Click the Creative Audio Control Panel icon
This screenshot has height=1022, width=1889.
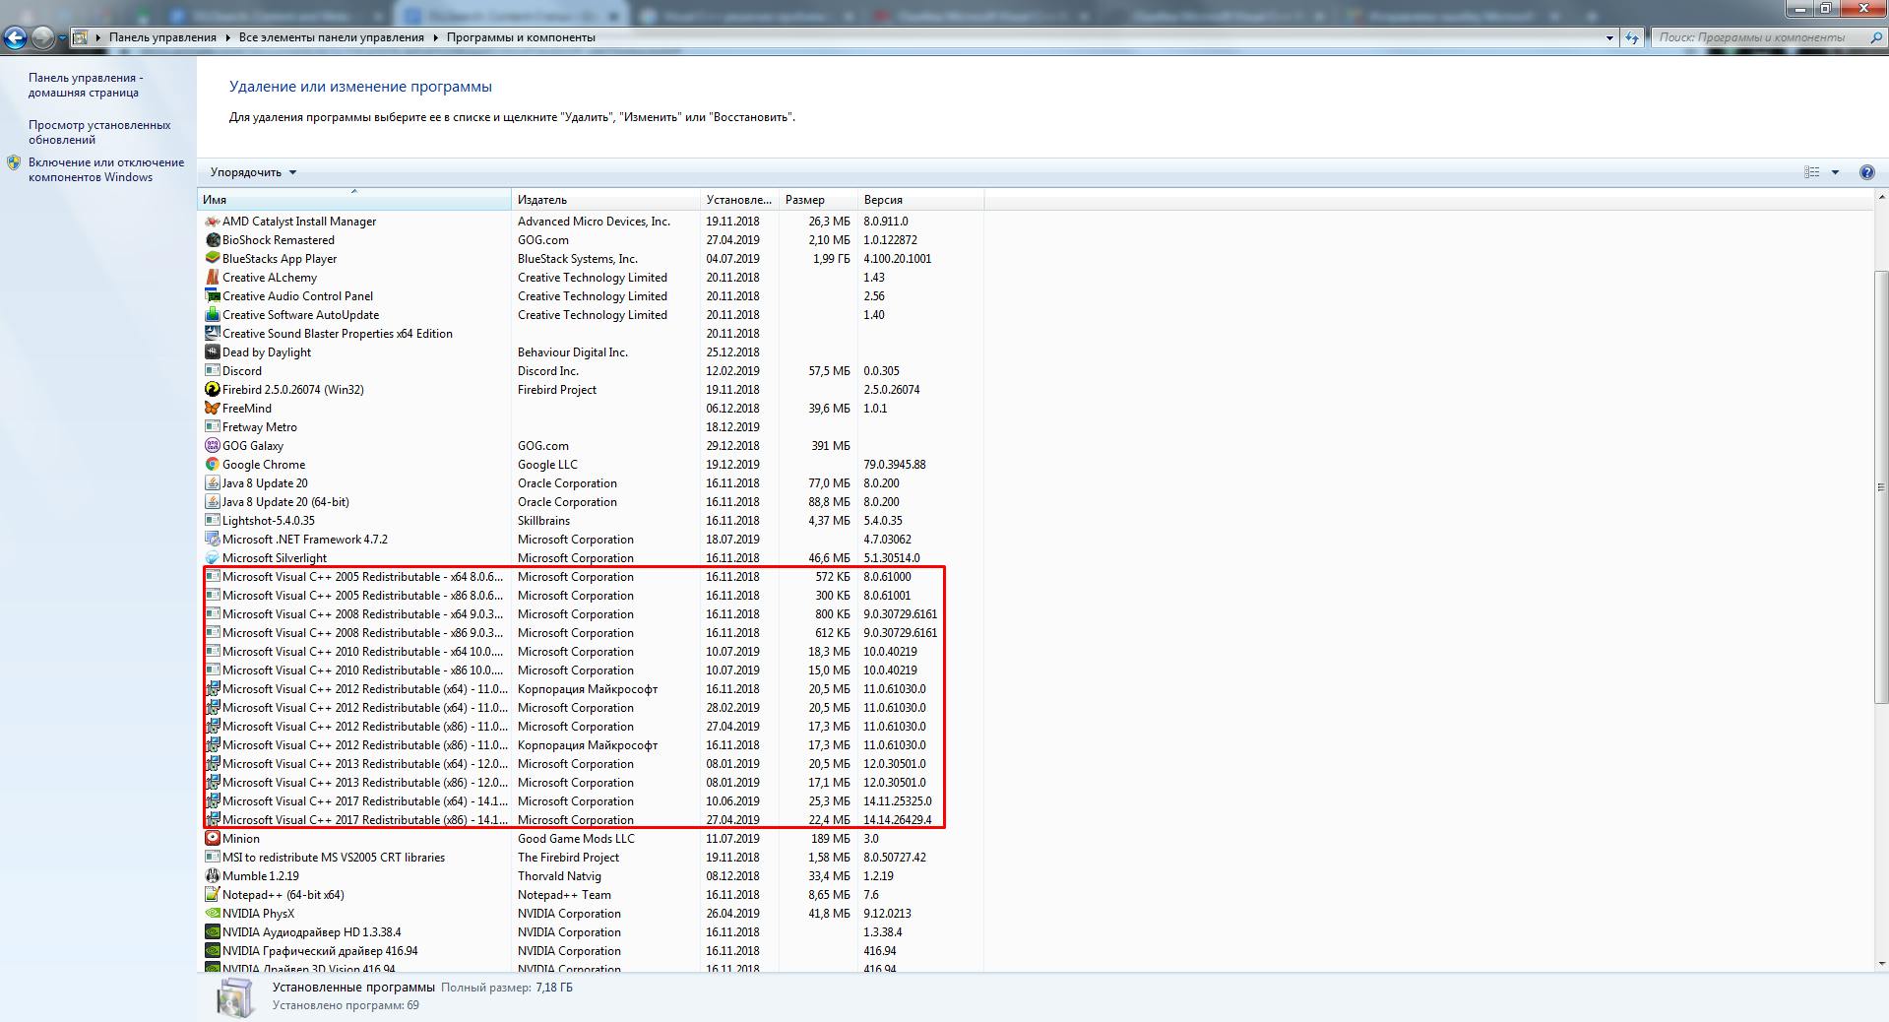(213, 296)
